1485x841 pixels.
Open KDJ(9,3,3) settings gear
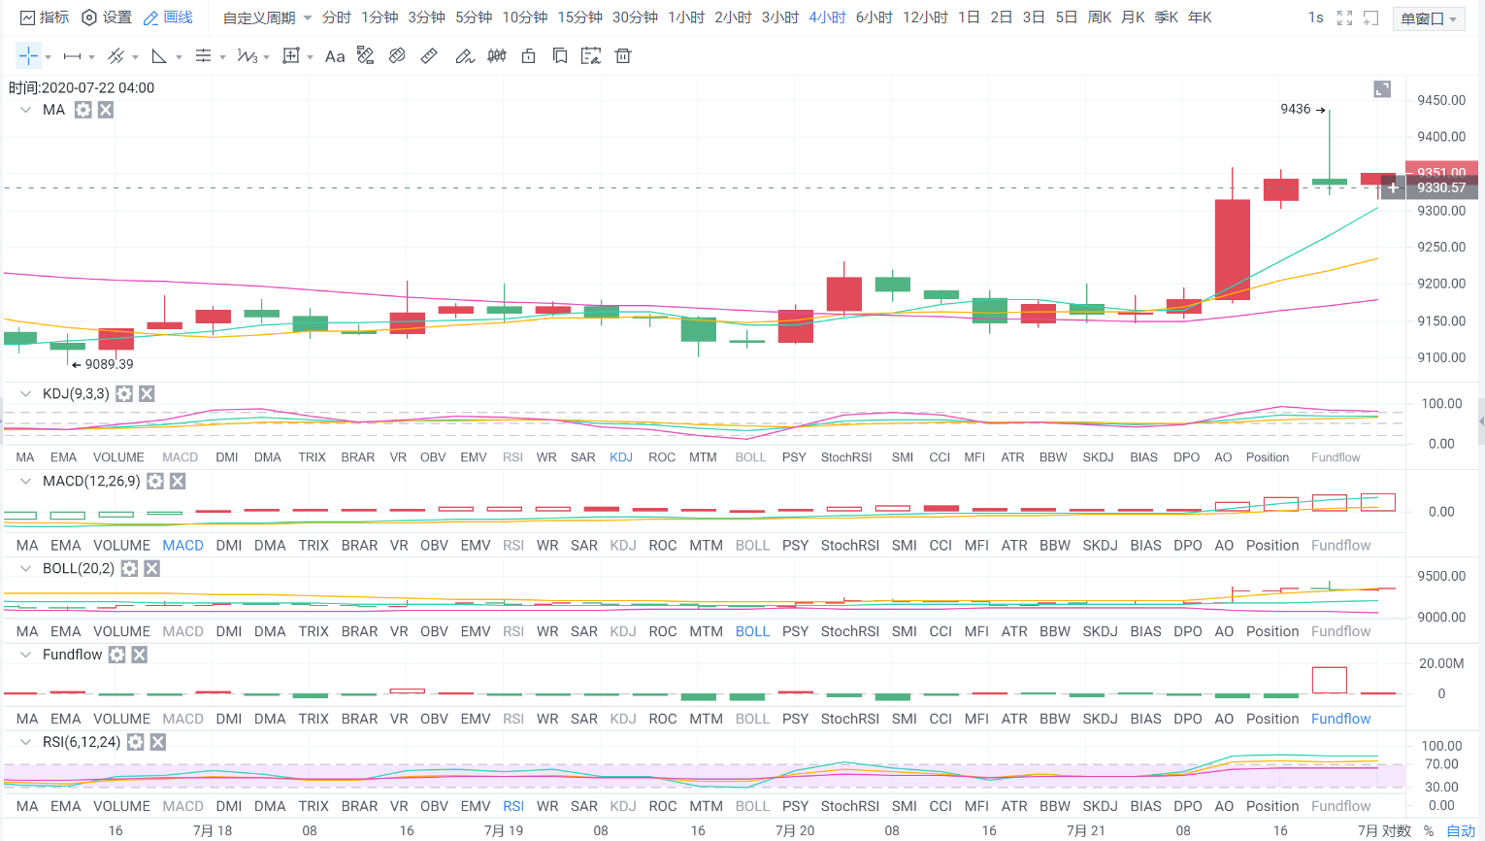[x=124, y=393]
